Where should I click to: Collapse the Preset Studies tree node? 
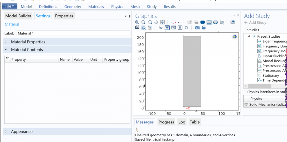tap(249, 36)
